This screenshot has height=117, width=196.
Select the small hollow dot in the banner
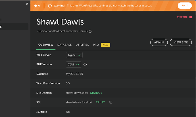(39, 6)
